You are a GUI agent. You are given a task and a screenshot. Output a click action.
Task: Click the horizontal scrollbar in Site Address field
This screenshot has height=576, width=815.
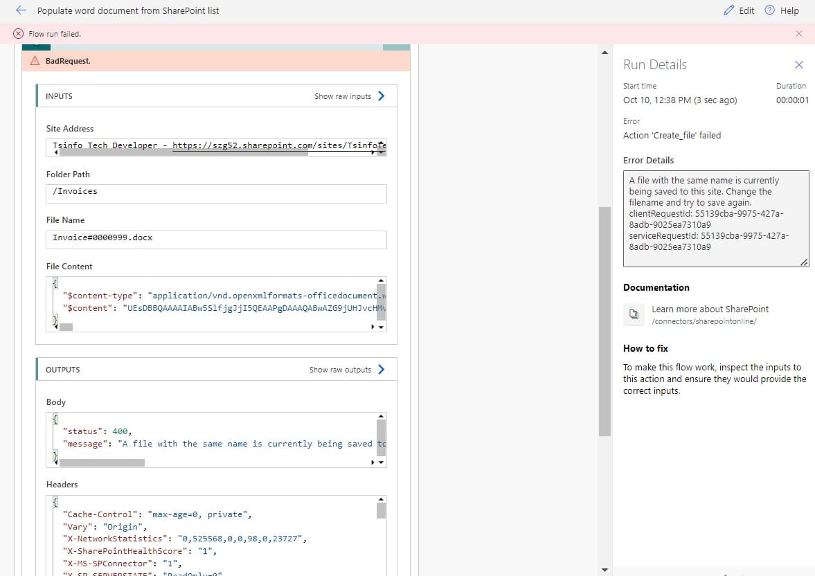click(x=183, y=153)
